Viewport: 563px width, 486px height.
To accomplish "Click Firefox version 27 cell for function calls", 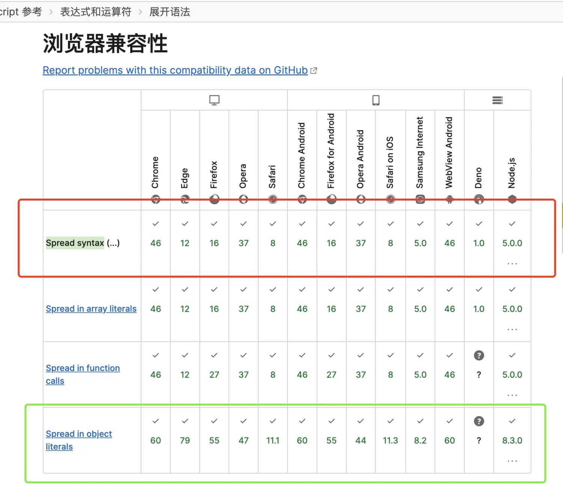I will point(214,374).
